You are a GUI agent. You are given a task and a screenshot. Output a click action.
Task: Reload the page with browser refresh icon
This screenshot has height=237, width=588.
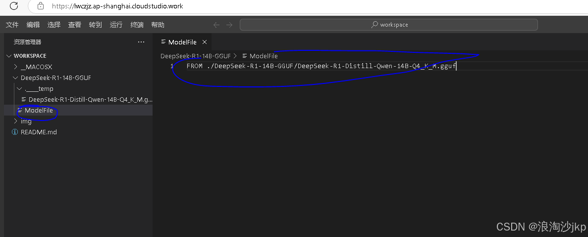14,6
